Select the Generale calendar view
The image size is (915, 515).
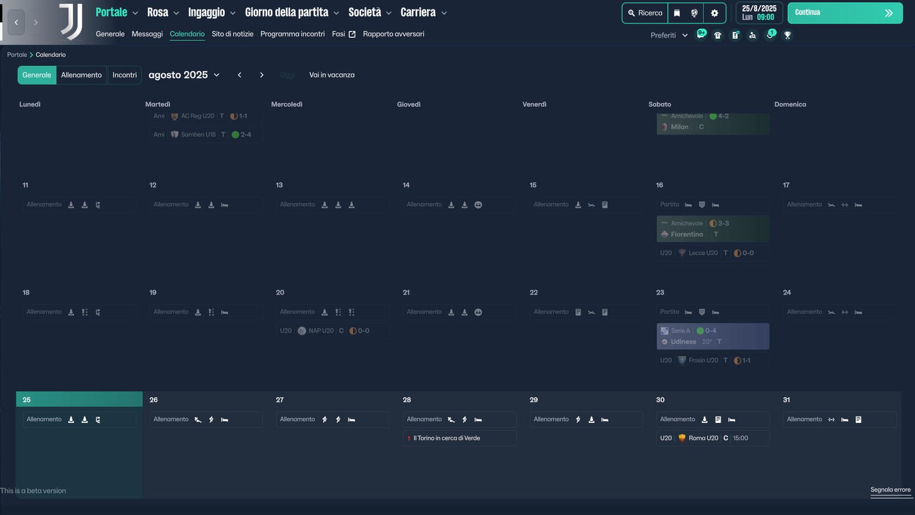click(37, 75)
